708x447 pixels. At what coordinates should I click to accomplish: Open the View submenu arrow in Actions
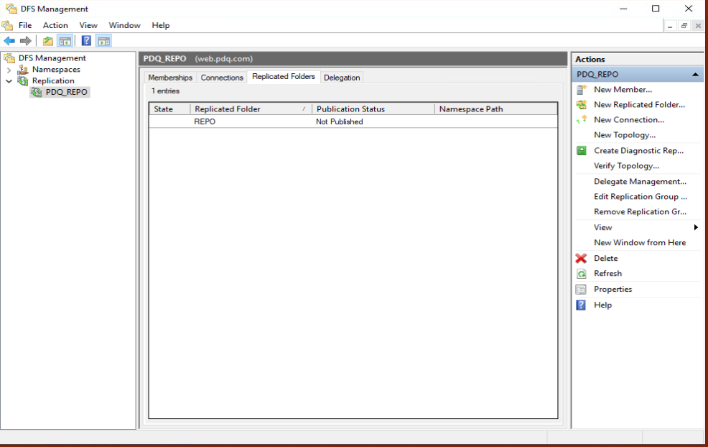click(x=696, y=227)
